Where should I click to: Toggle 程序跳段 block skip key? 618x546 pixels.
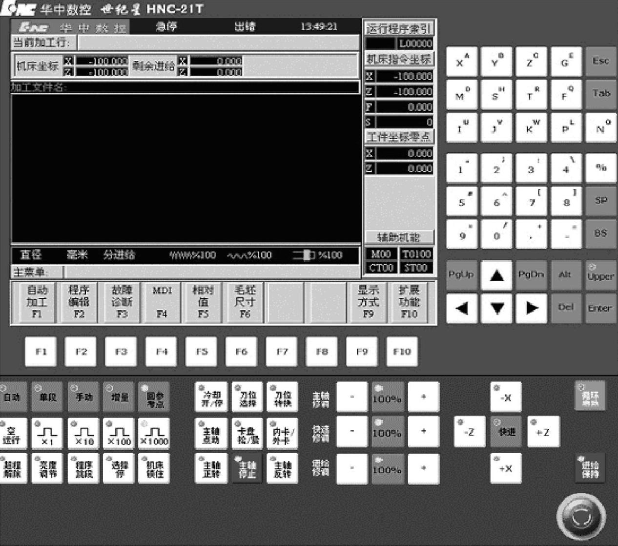[x=83, y=469]
